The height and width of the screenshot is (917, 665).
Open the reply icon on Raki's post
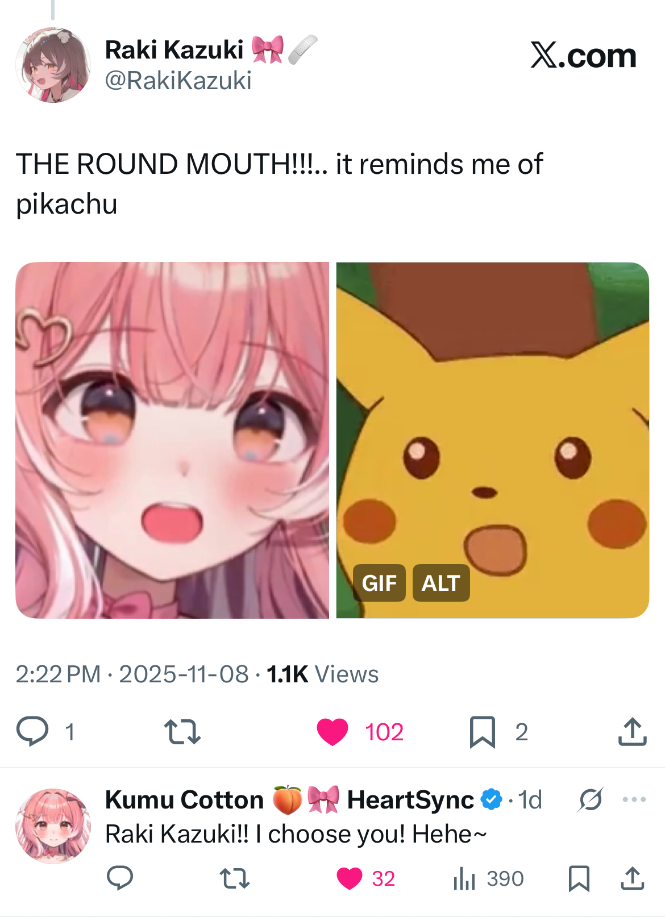[33, 731]
